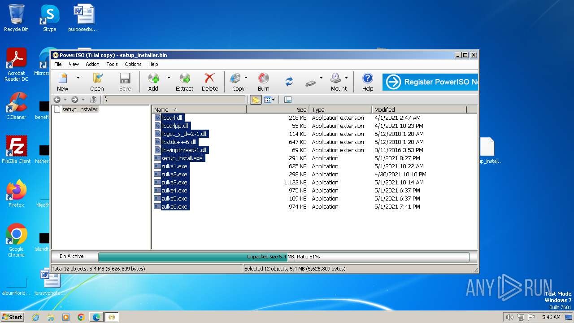The height and width of the screenshot is (323, 574).
Task: Expand the USB drive dropdown arrow
Action: pos(321,78)
